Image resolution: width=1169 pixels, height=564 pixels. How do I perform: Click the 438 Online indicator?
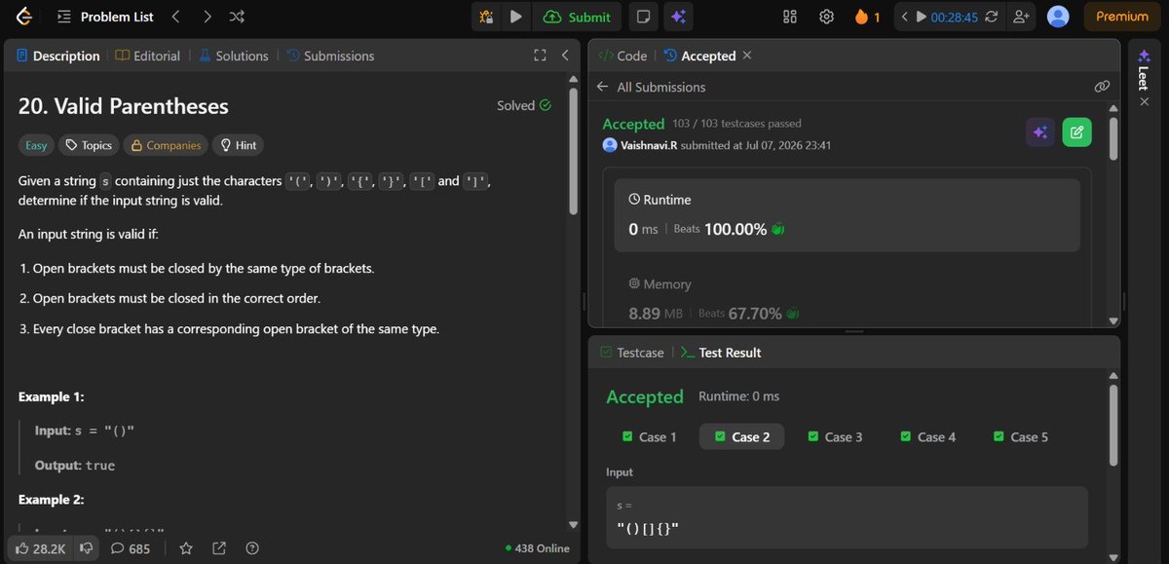coord(538,548)
